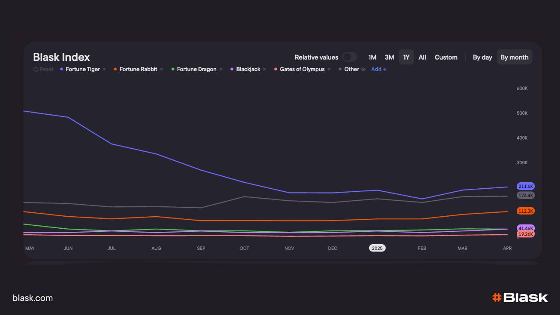The image size is (560, 315).
Task: Select the All time range
Action: [x=422, y=57]
